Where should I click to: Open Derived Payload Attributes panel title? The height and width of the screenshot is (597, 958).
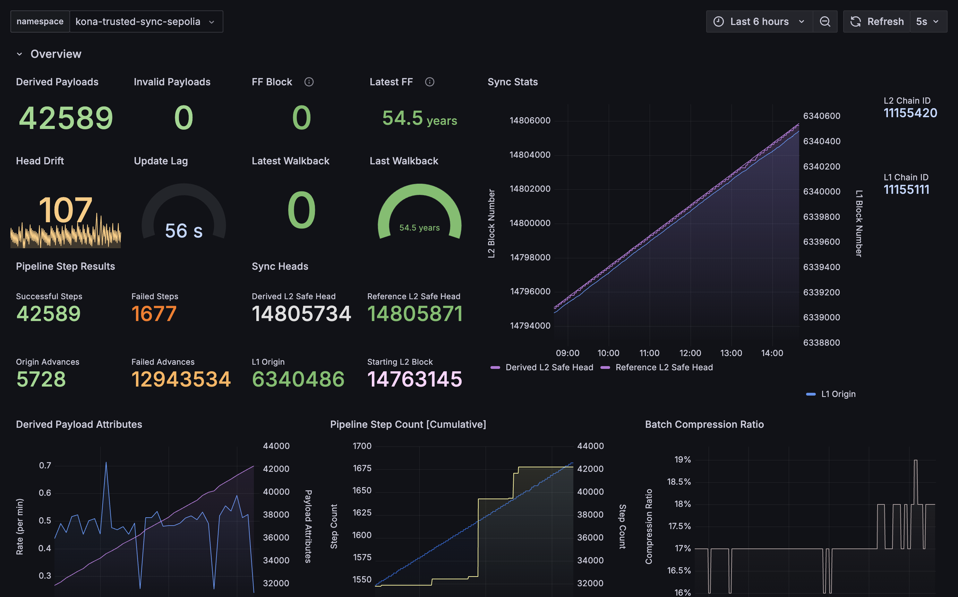(79, 424)
